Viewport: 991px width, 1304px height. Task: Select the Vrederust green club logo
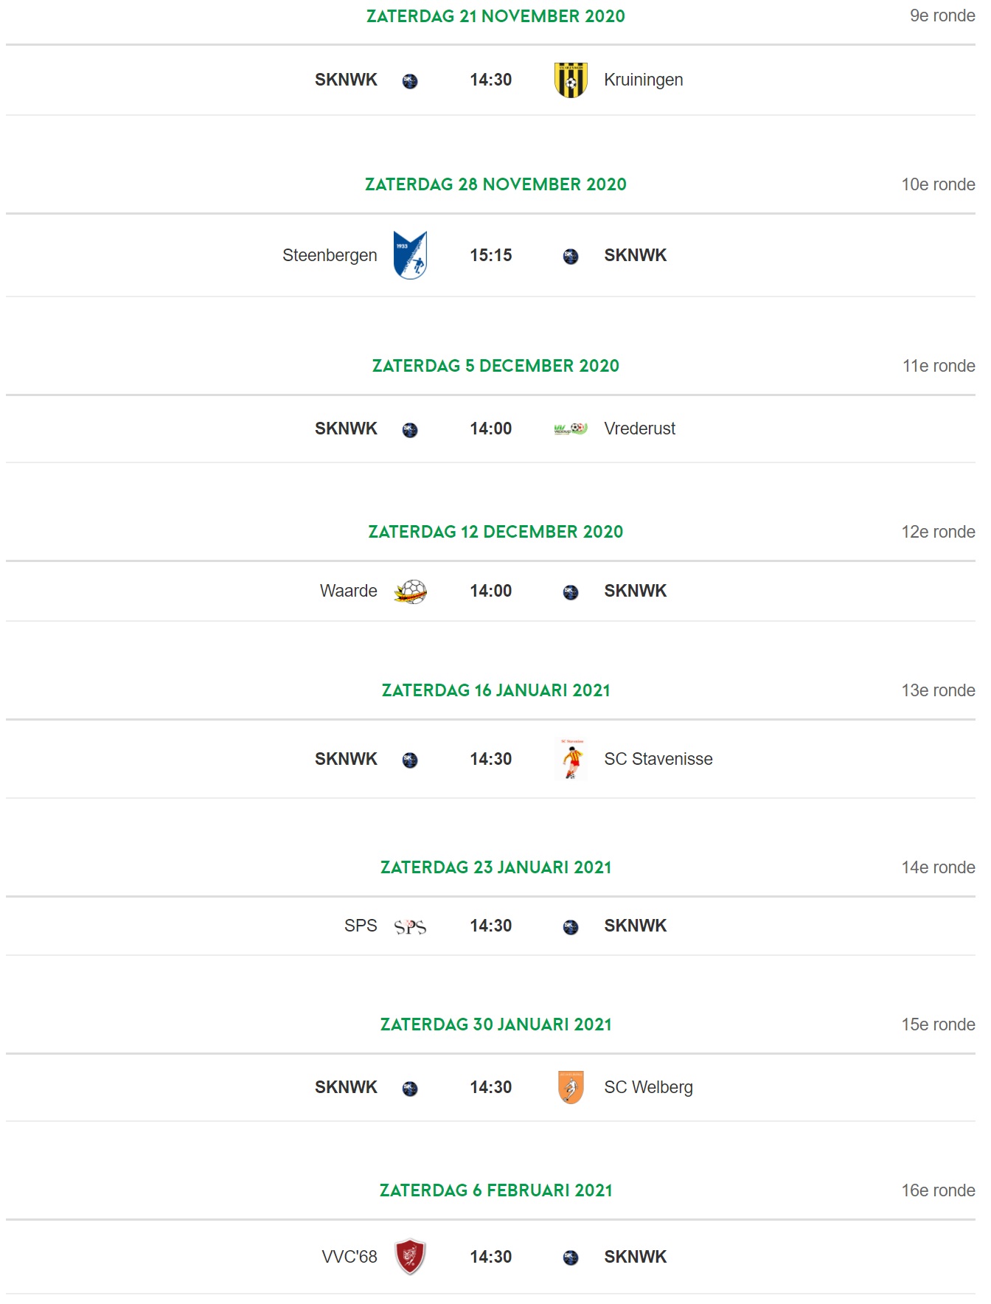[x=571, y=429]
